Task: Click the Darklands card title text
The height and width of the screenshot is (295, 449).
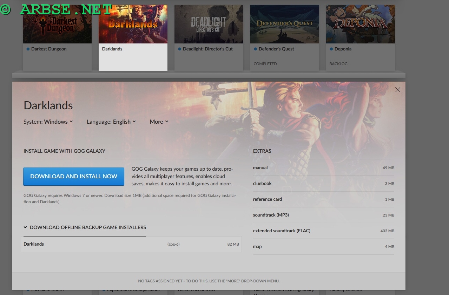Action: pos(112,49)
